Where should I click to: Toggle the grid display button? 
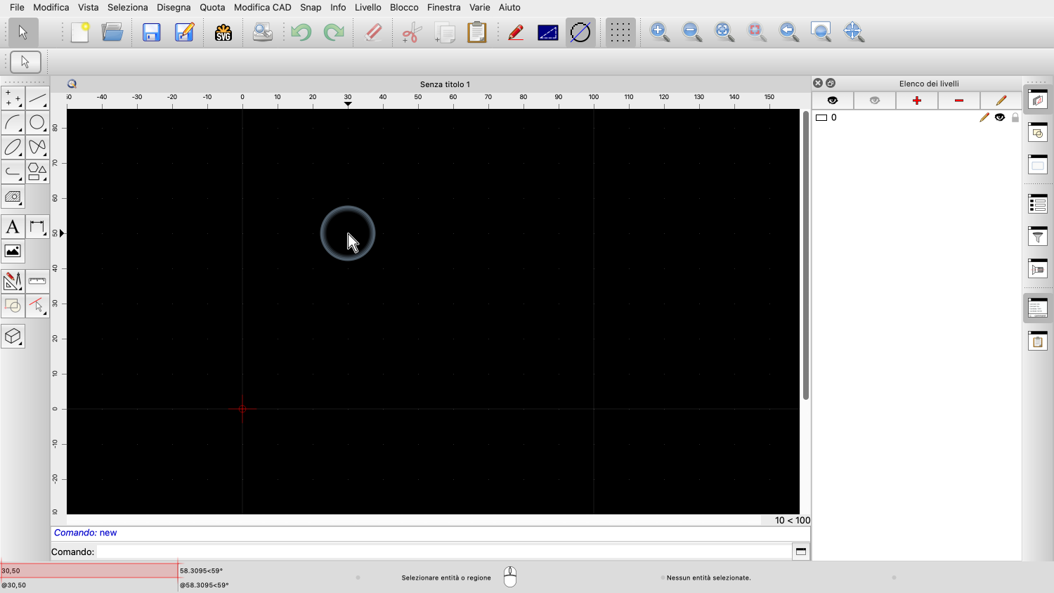click(620, 32)
